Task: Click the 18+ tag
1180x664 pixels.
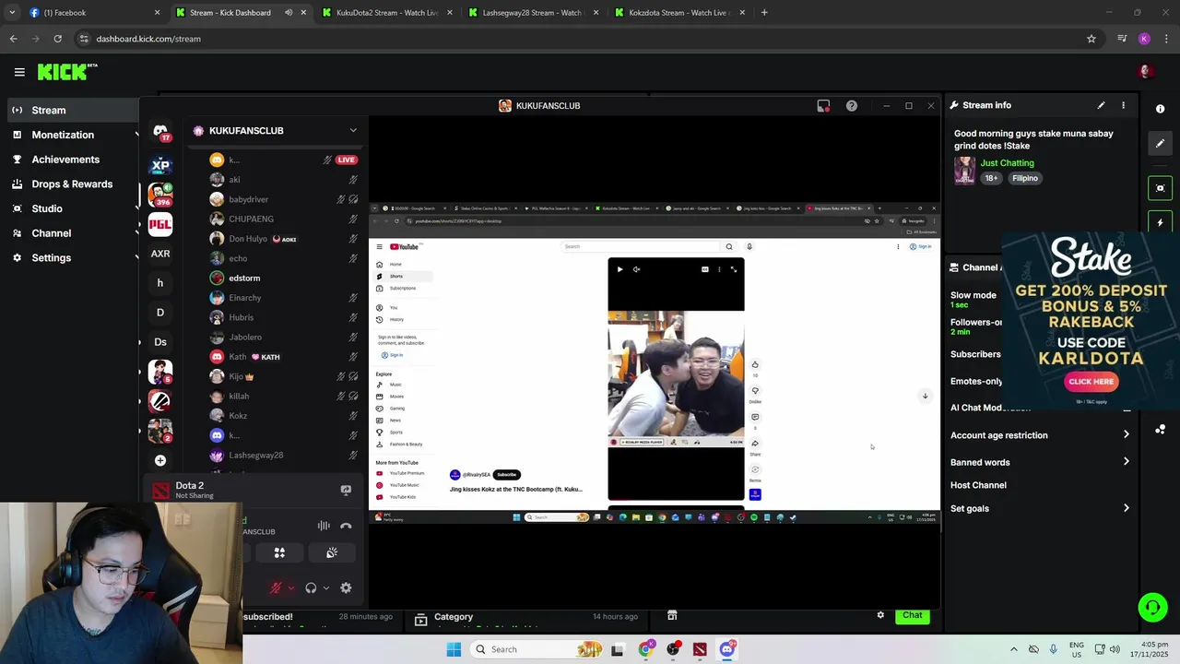Action: point(991,178)
